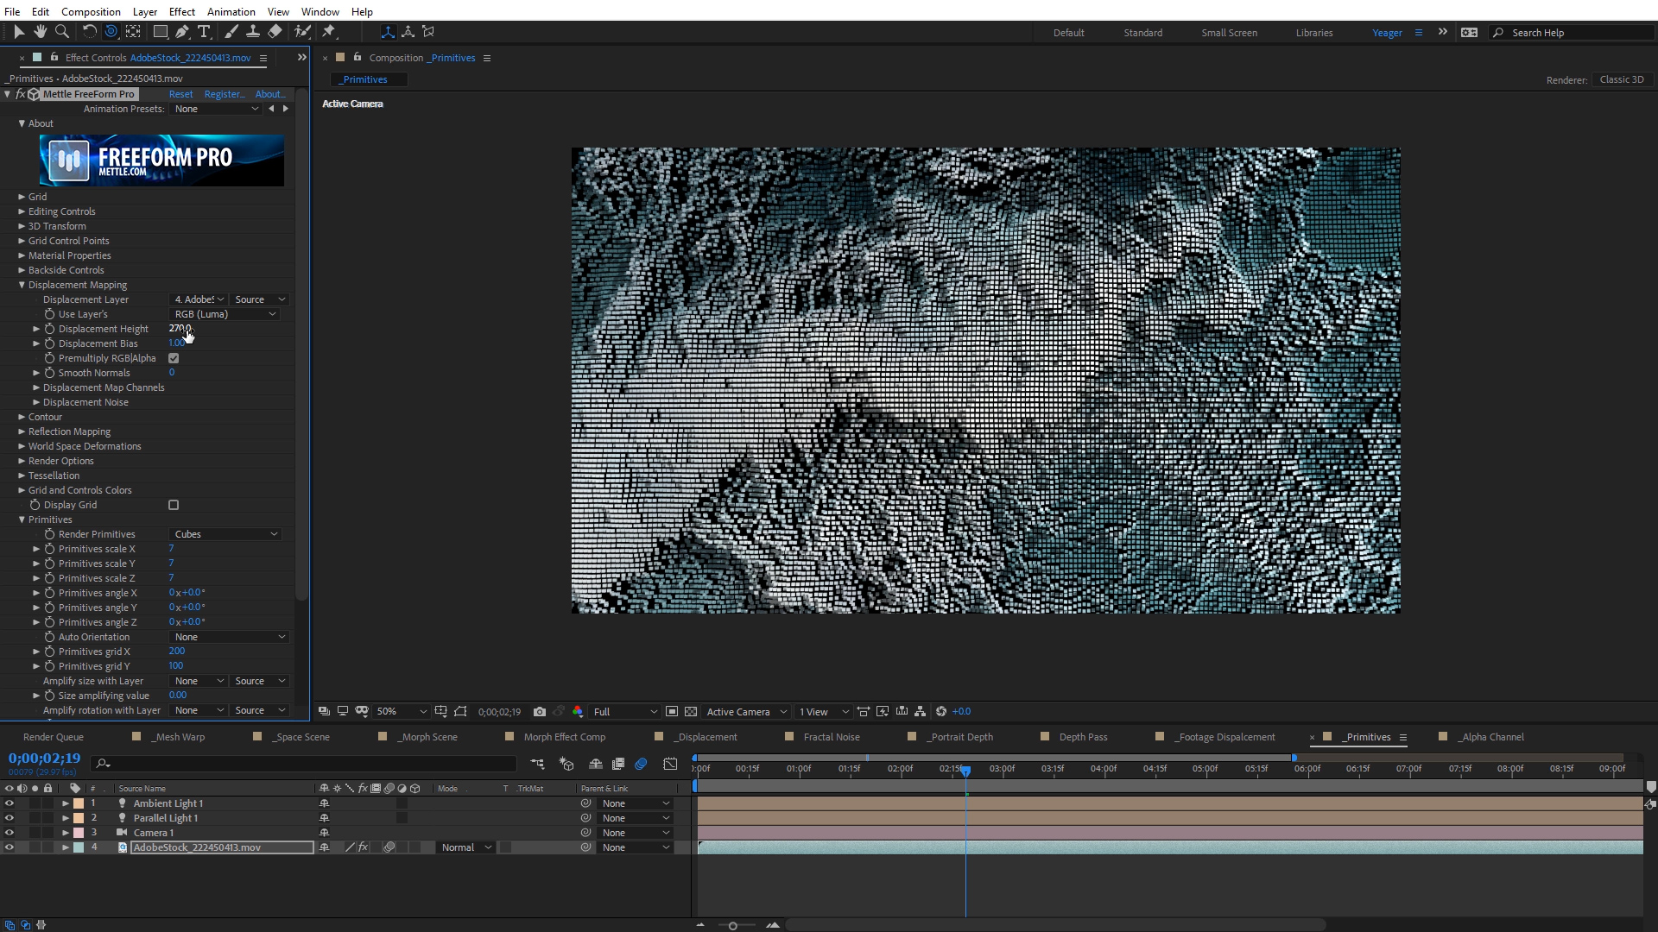Click the Search Help input field
The image size is (1658, 932).
tap(1579, 33)
